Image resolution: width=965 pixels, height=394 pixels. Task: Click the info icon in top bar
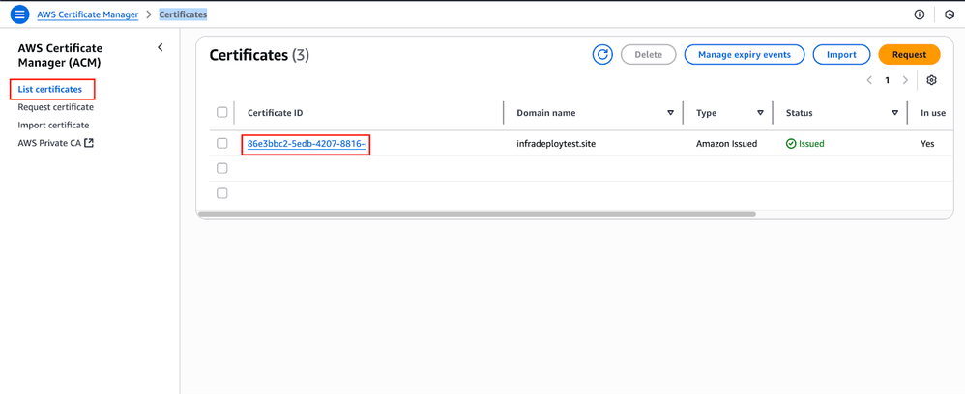[x=919, y=14]
